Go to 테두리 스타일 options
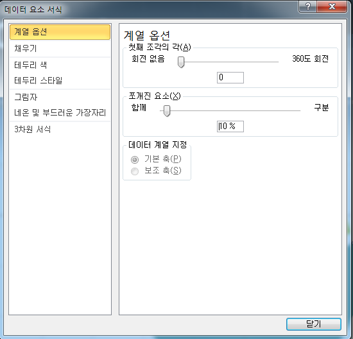This screenshot has height=339, width=353. [60, 80]
